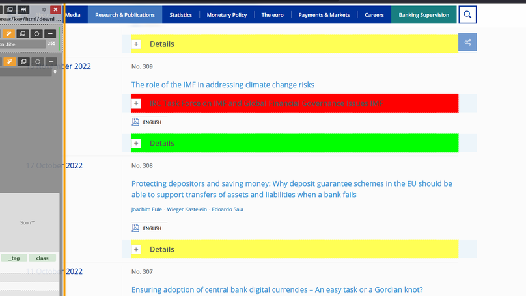Select the class attribute tag

42,258
